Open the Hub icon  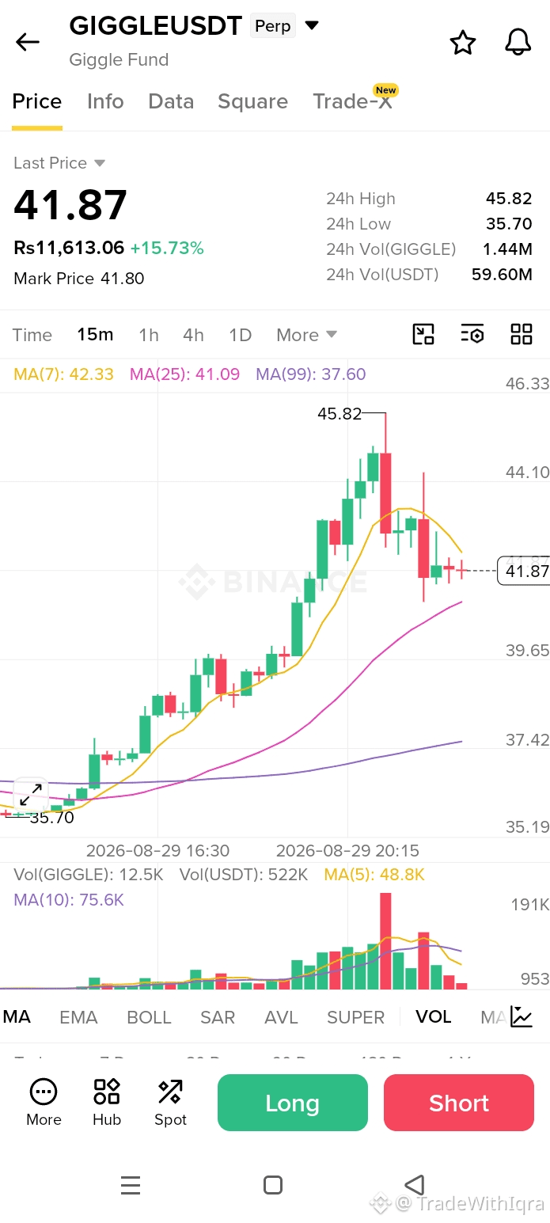(x=107, y=1103)
